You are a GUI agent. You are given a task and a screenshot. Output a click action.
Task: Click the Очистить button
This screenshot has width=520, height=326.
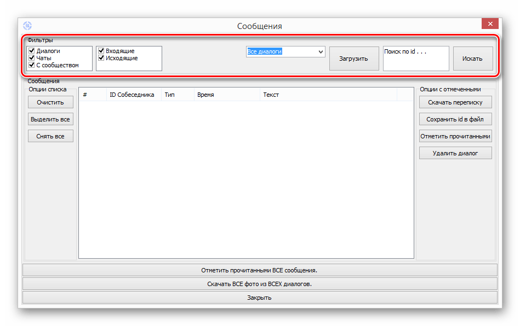[x=50, y=102]
